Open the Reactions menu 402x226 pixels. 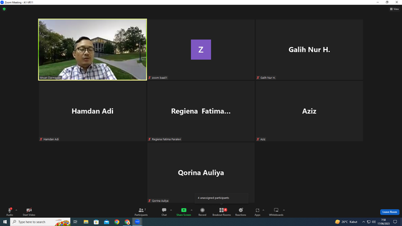click(x=241, y=212)
